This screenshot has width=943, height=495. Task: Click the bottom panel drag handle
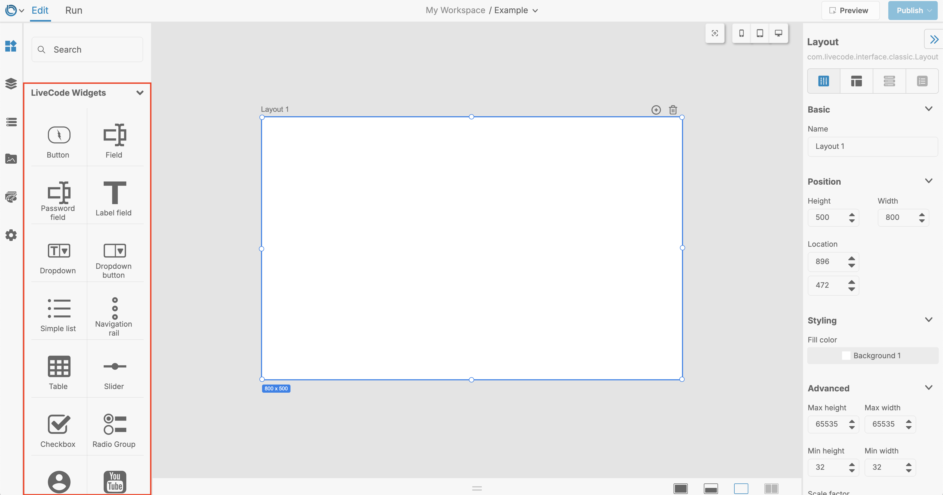click(x=476, y=488)
